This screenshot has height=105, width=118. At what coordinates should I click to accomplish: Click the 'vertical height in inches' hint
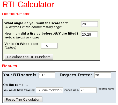click(22, 37)
